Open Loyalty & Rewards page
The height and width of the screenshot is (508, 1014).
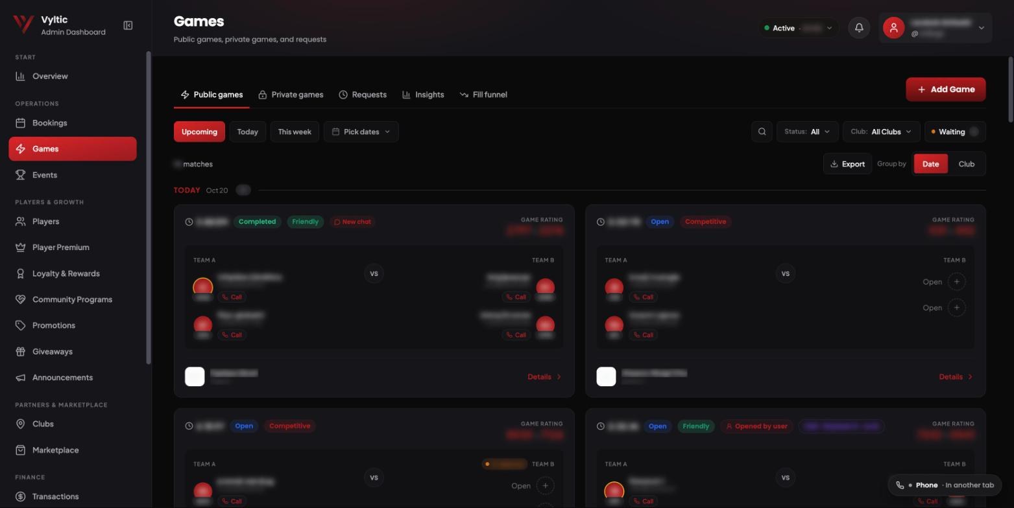[73, 273]
